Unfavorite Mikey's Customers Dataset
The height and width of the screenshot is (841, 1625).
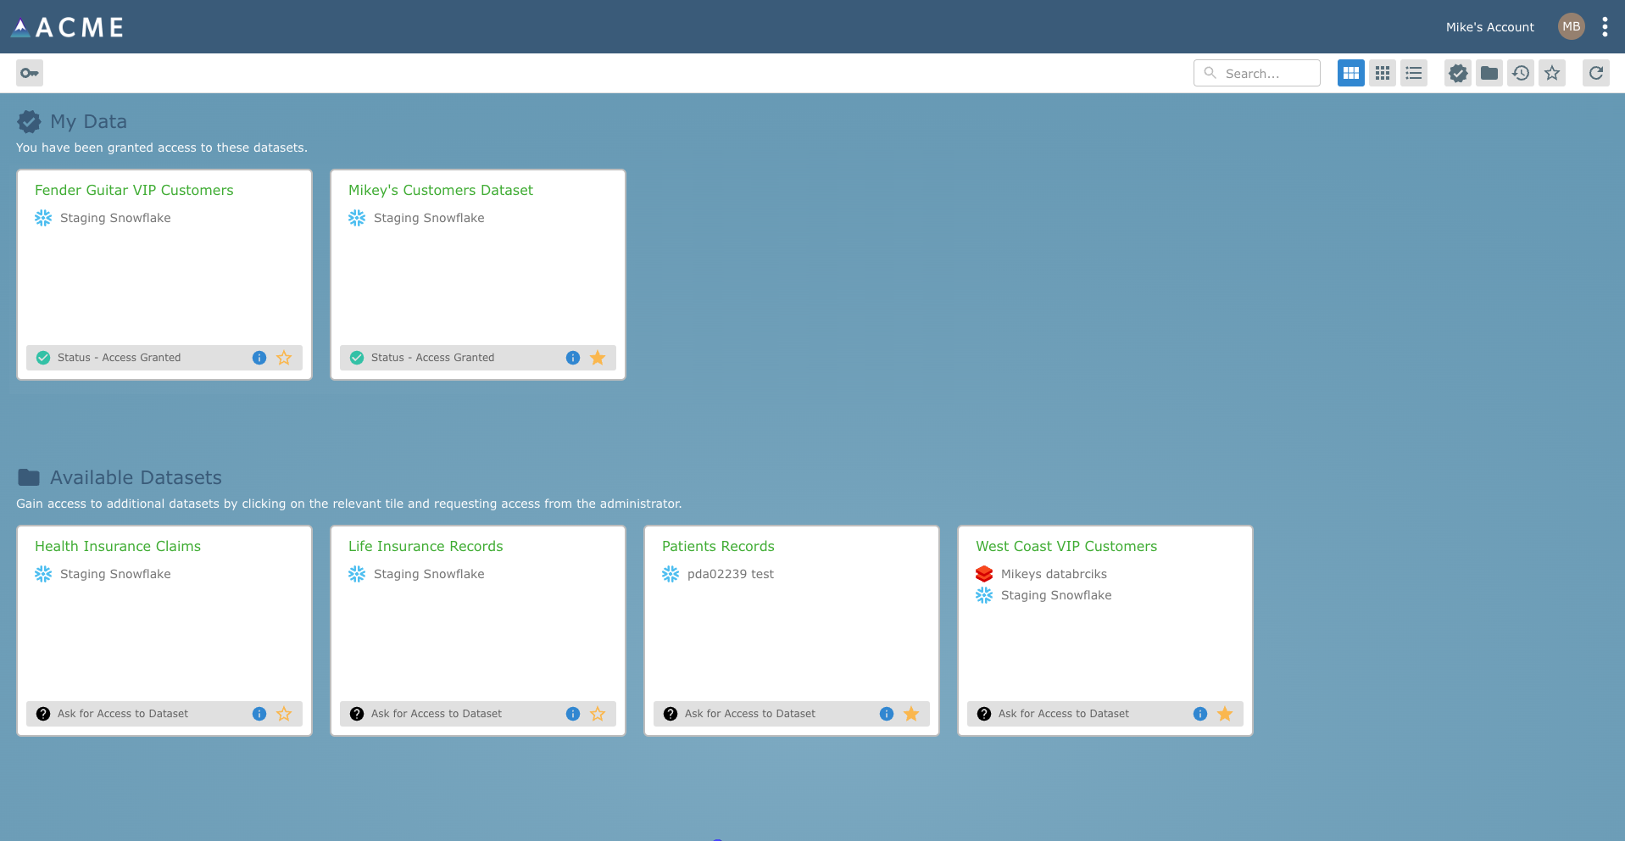tap(598, 358)
